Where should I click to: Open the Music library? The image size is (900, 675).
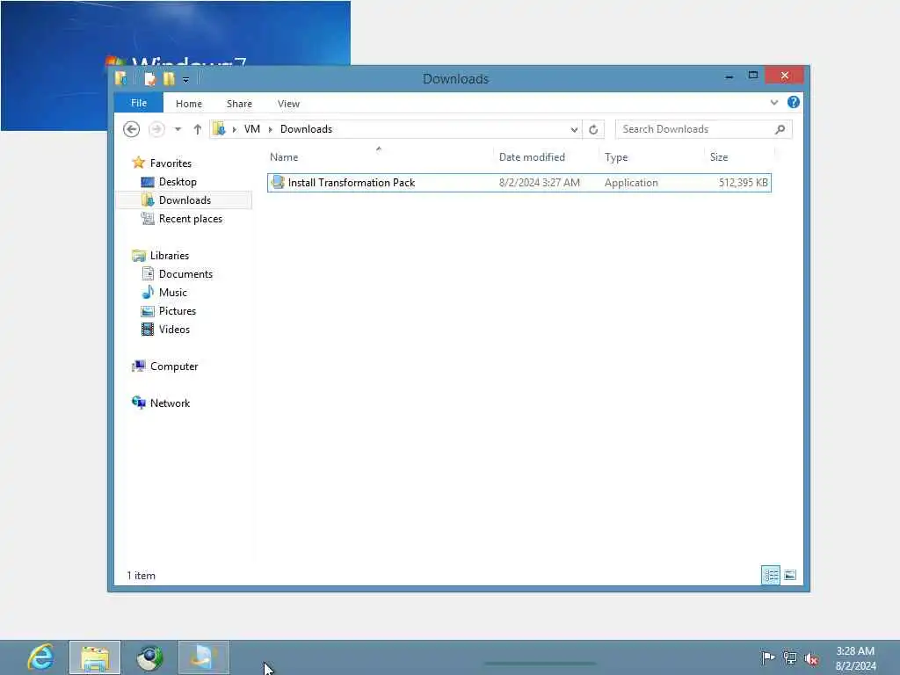[173, 292]
